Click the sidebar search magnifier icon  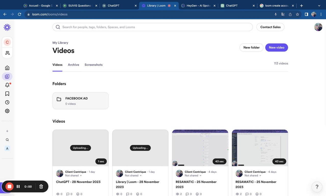click(x=7, y=140)
